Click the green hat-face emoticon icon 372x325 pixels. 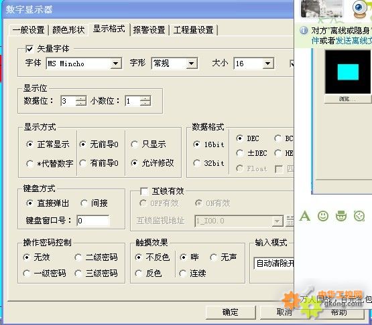pos(341,215)
